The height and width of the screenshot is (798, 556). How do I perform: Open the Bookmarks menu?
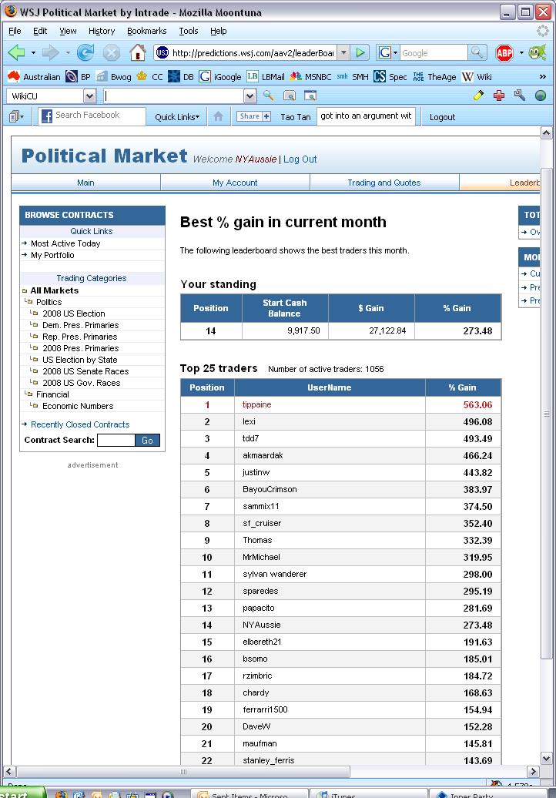(146, 31)
